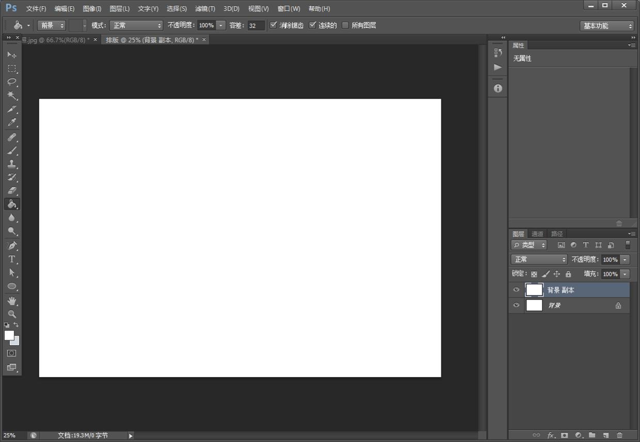The image size is (640, 442).
Task: Select the Clone Stamp tool
Action: 11,164
